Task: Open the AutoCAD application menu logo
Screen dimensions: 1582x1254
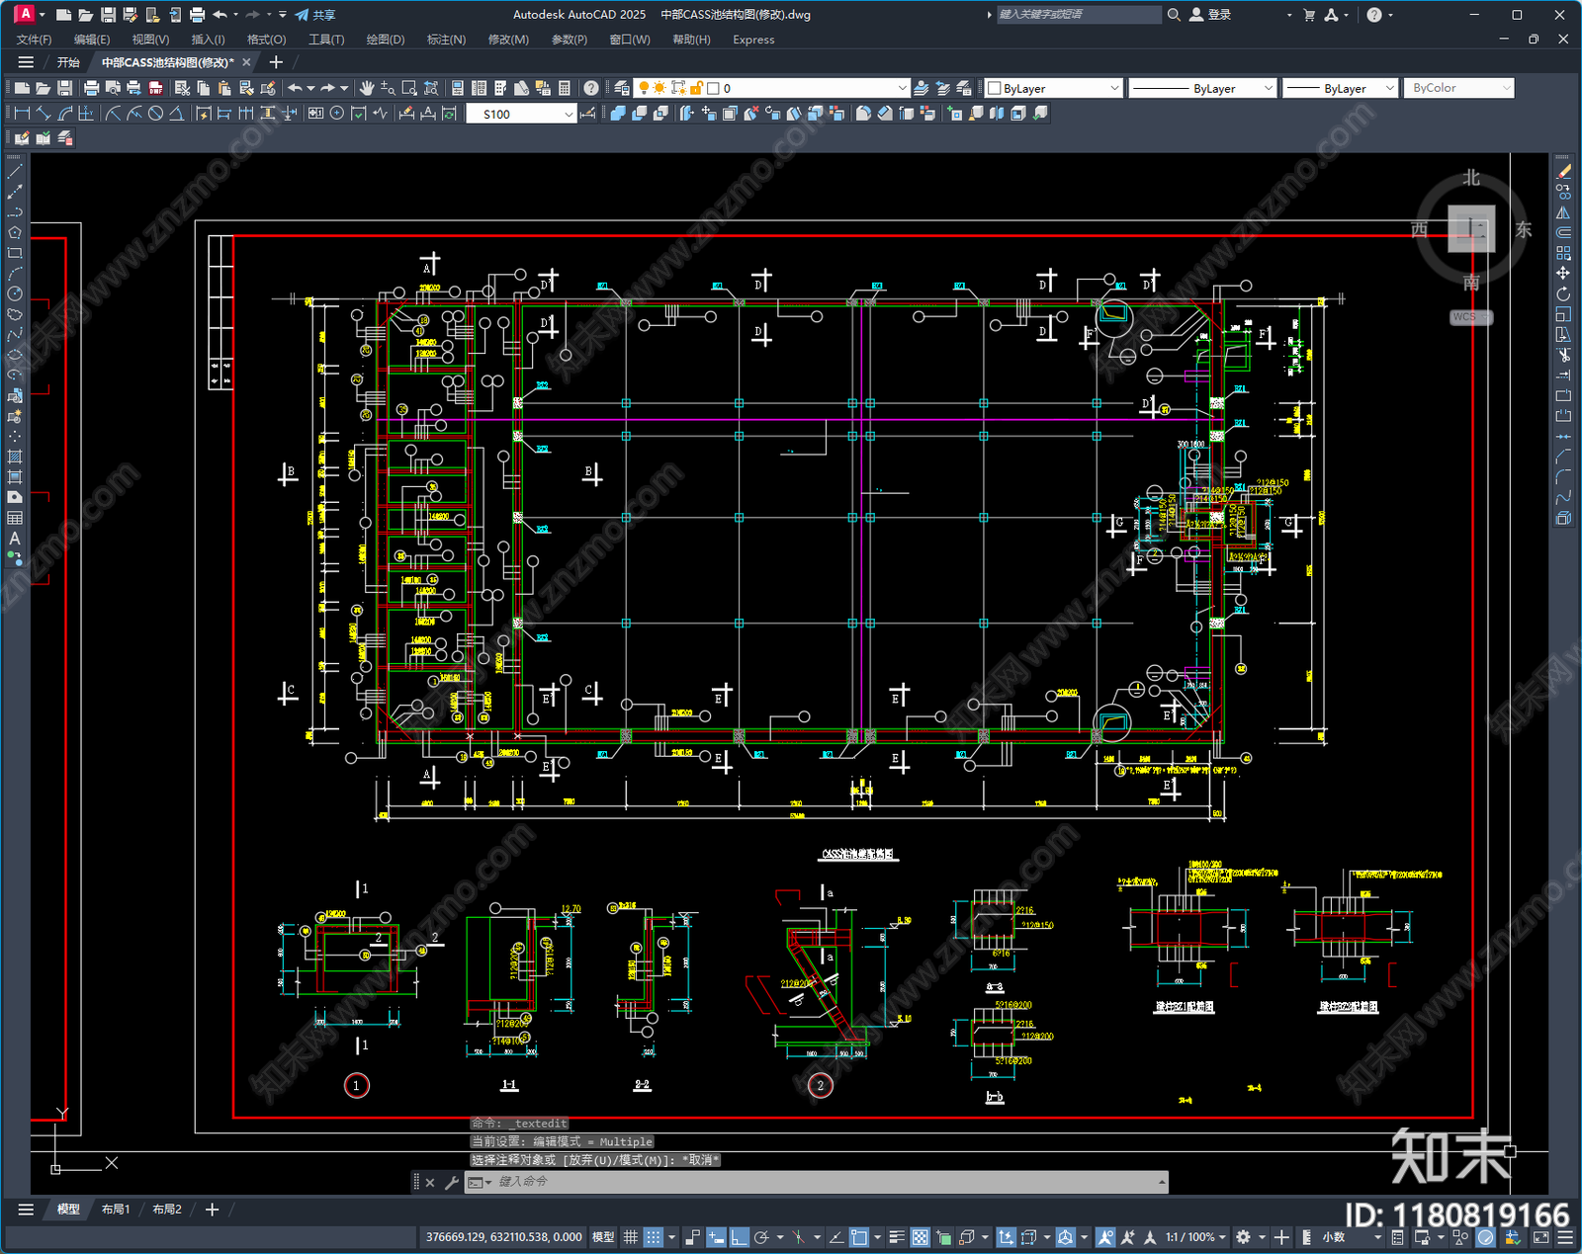Action: point(26,14)
